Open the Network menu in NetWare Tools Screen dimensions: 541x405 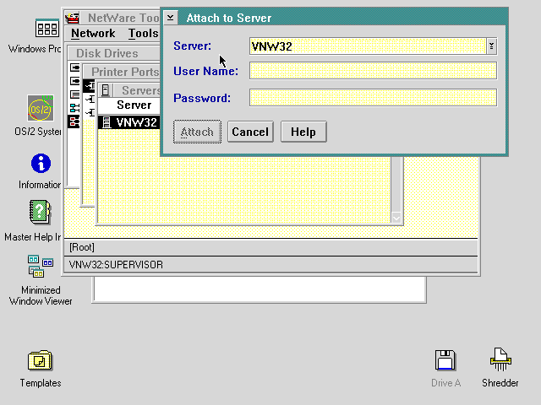pos(93,34)
